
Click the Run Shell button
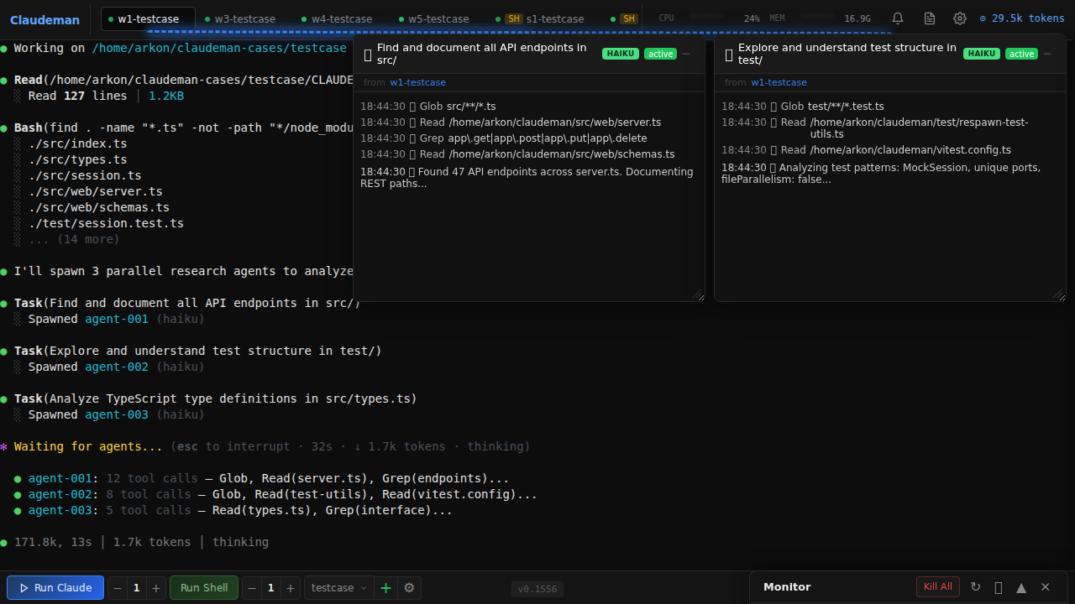[x=204, y=588]
